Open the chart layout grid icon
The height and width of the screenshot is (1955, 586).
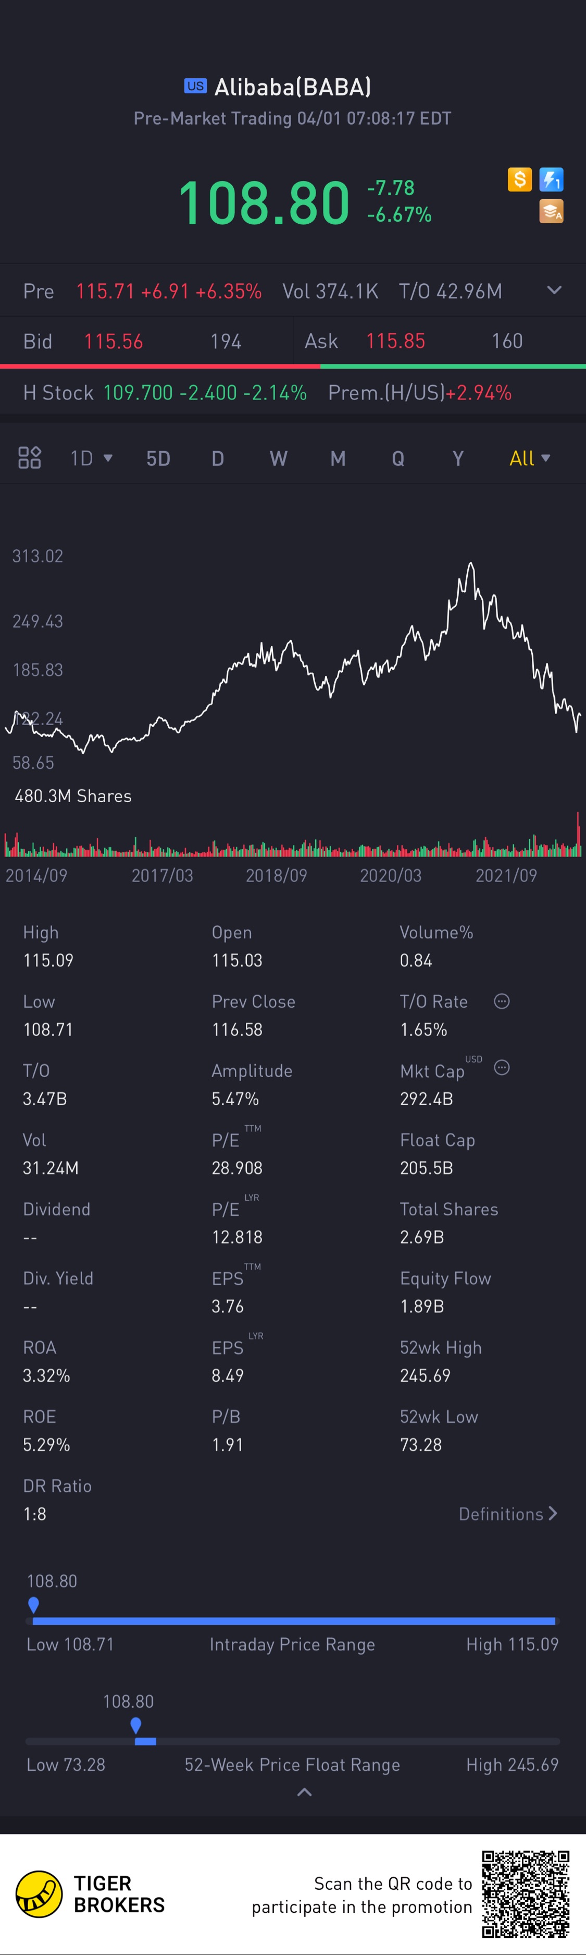coord(30,457)
